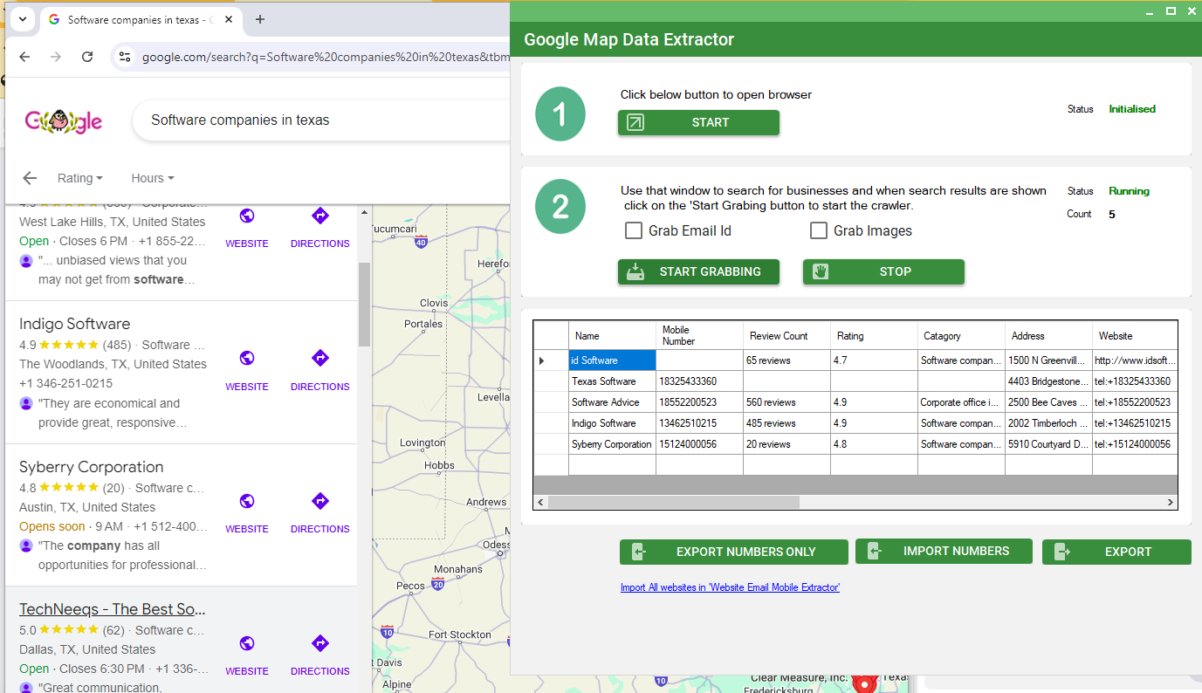1202x693 pixels.
Task: Click the Website column header
Action: [1135, 335]
